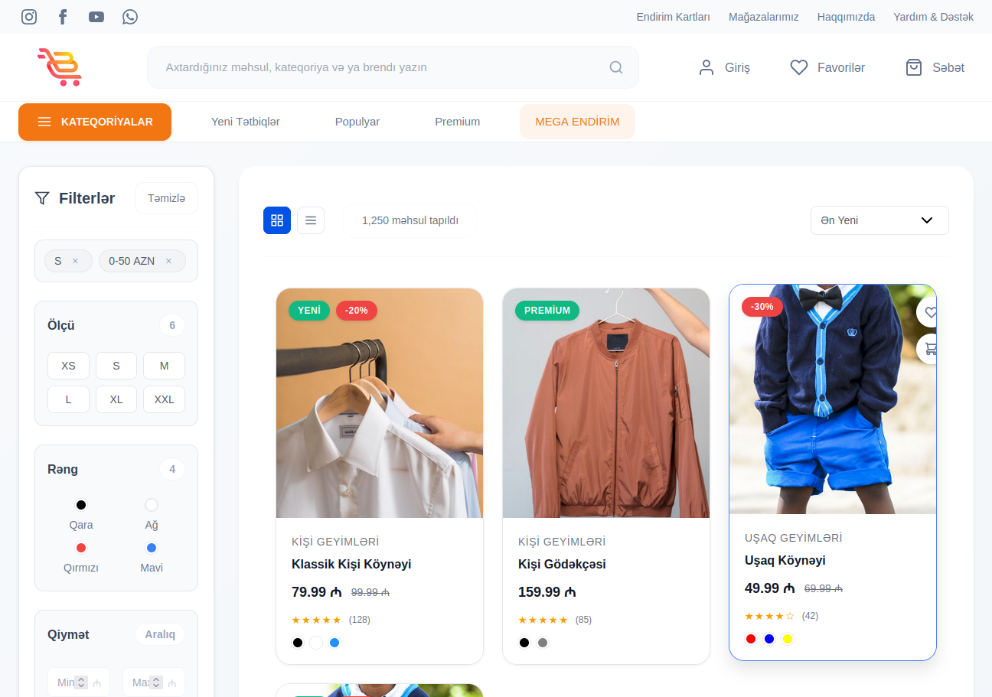Image resolution: width=992 pixels, height=697 pixels.
Task: Click the Favorilər text label
Action: 841,67
